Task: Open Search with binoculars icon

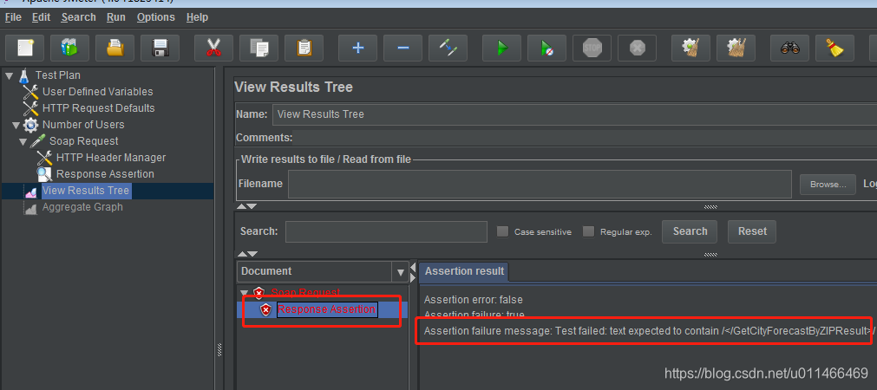Action: [x=789, y=48]
